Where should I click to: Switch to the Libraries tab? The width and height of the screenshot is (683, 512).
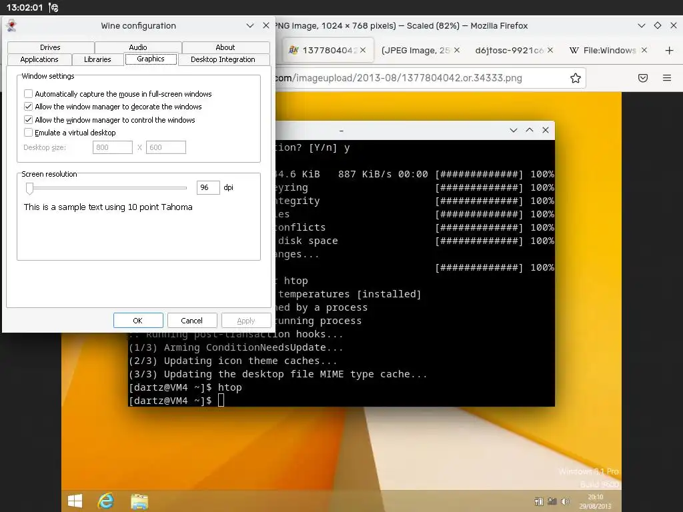pyautogui.click(x=97, y=59)
